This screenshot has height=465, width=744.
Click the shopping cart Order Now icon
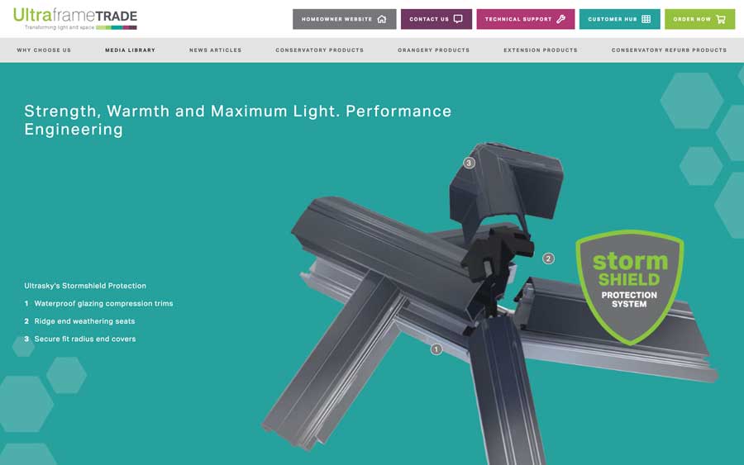tap(721, 19)
